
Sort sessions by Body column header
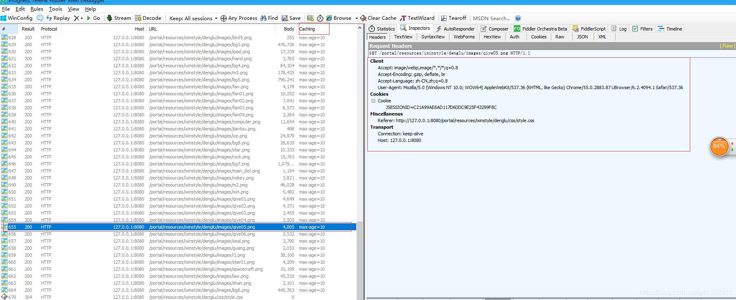pos(286,29)
